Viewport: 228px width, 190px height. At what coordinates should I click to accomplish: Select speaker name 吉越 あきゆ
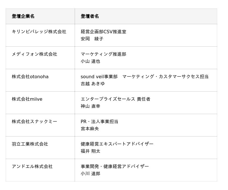[x=93, y=84]
